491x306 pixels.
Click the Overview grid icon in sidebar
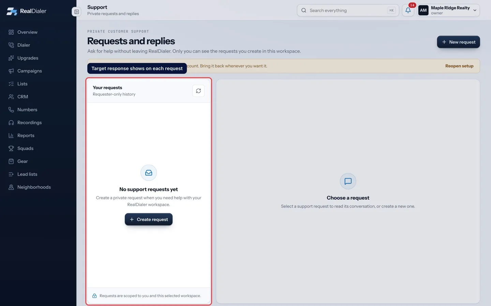[x=11, y=32]
